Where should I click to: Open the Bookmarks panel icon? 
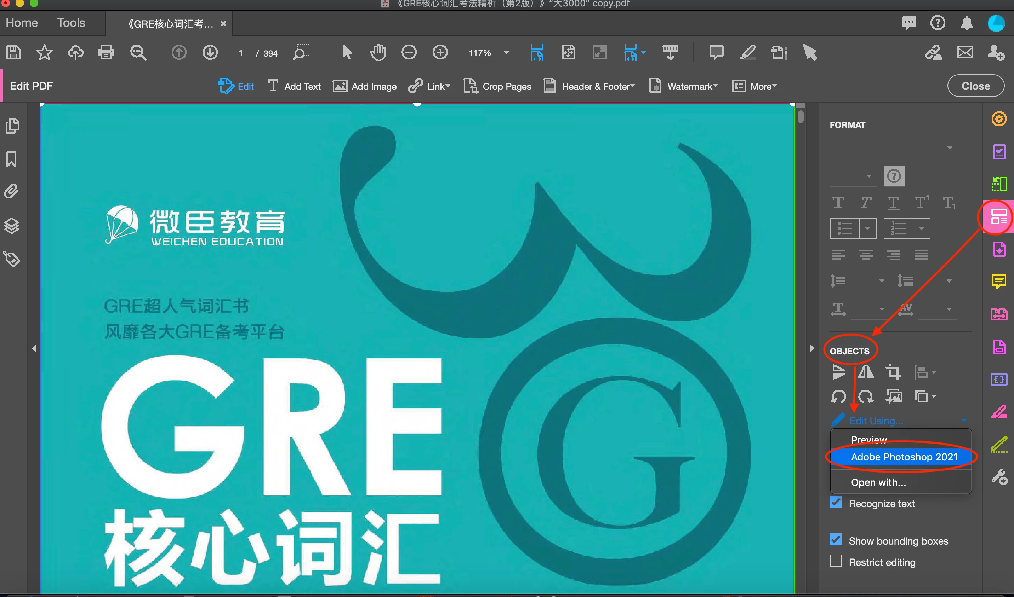pyautogui.click(x=12, y=159)
